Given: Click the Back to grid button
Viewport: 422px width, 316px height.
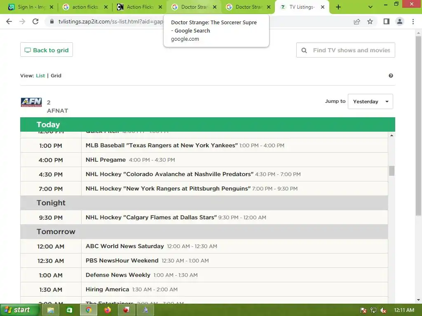Looking at the screenshot, I should point(47,50).
